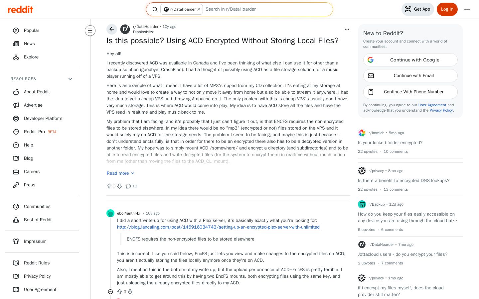The width and height of the screenshot is (479, 299).
Task: Downvote the main post
Action: pyautogui.click(x=119, y=186)
